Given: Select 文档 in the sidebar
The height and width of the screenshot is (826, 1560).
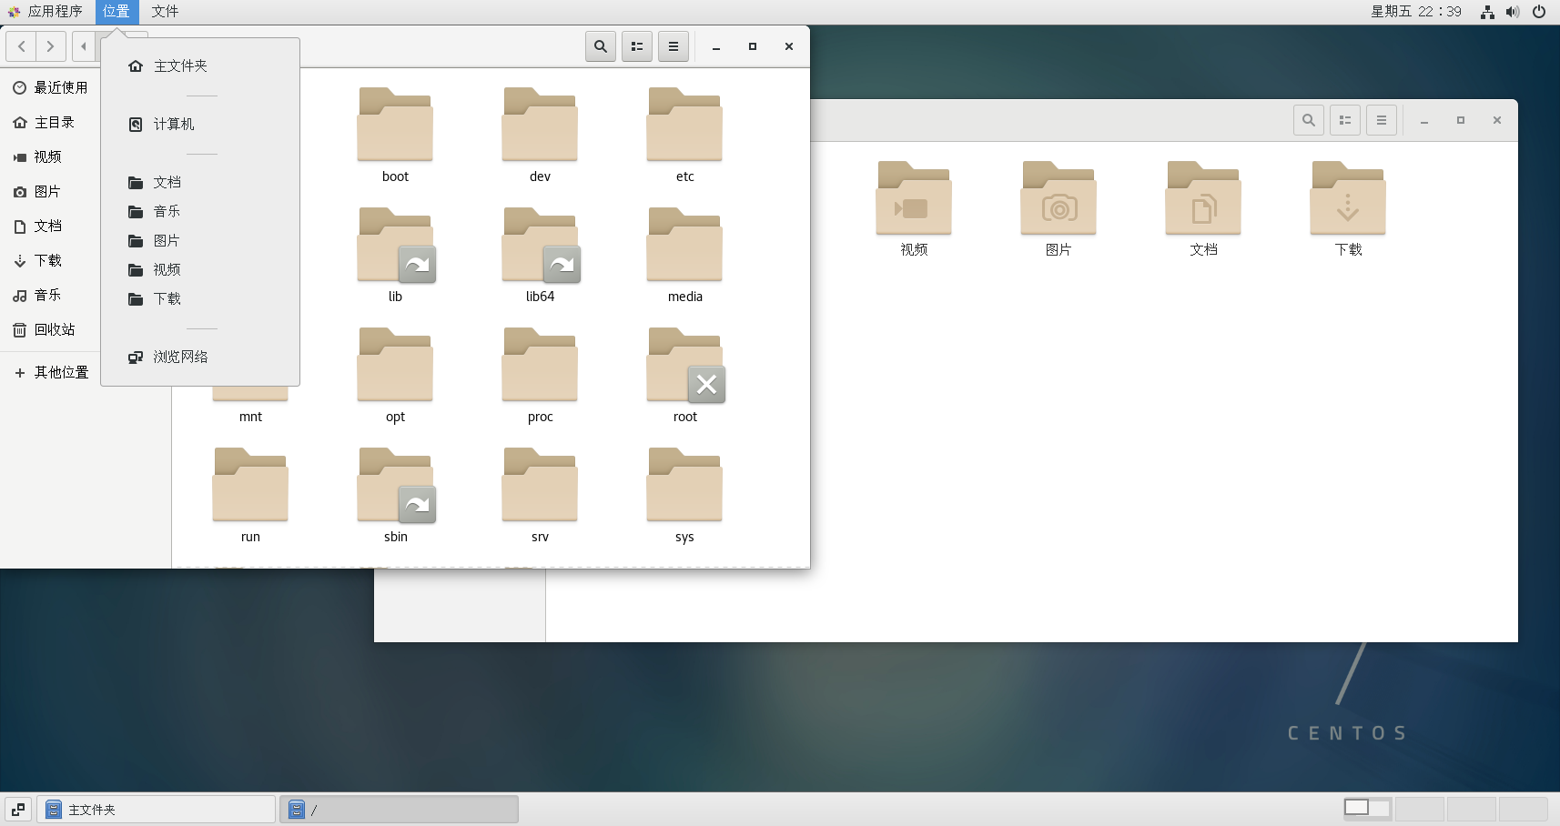Looking at the screenshot, I should point(51,226).
